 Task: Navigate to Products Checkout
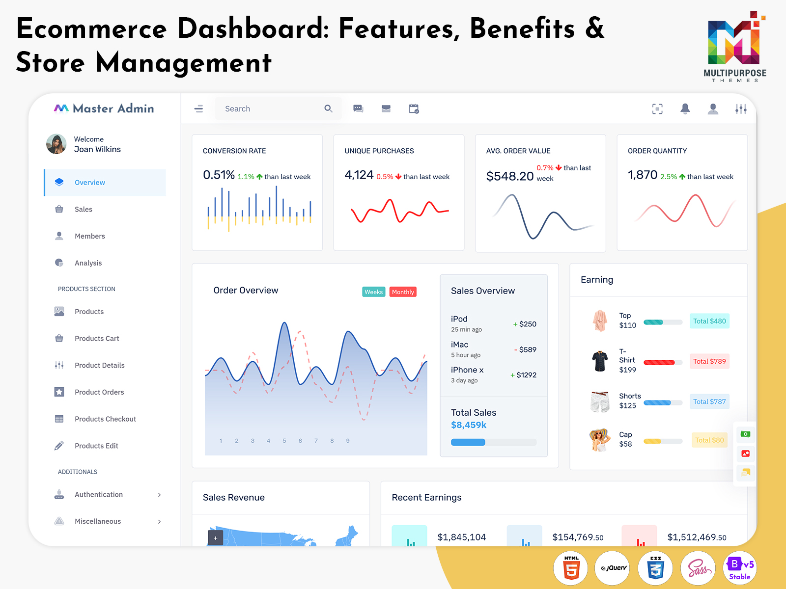(x=105, y=419)
